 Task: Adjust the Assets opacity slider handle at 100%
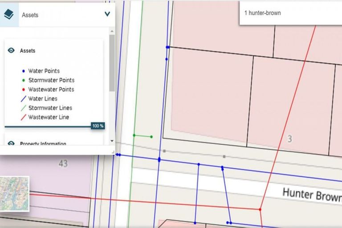[98, 126]
